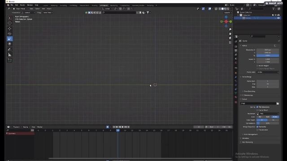Enable Render Region checkbox
287x161 pixels.
pos(257,66)
